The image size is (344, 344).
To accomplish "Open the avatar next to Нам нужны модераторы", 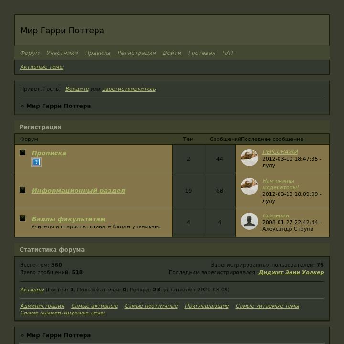I will pyautogui.click(x=249, y=186).
